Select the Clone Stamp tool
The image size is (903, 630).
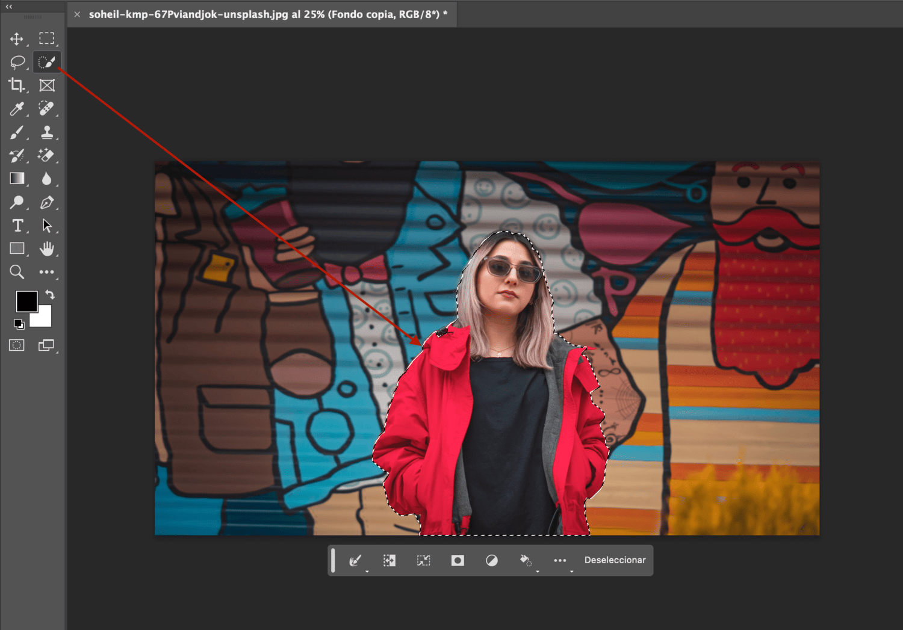(46, 132)
